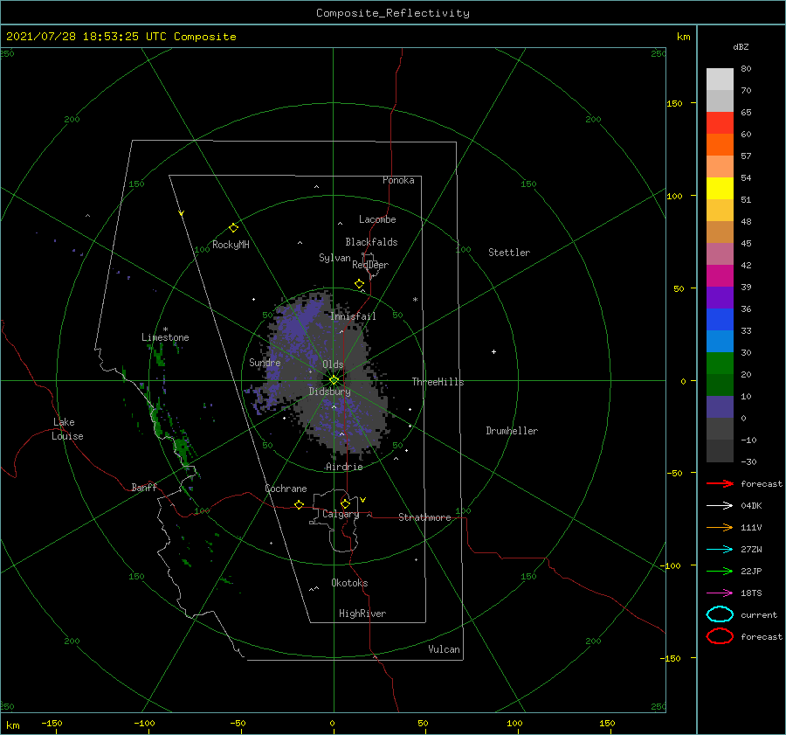Click the red forecast arrow in legend
This screenshot has width=786, height=735.
(720, 483)
